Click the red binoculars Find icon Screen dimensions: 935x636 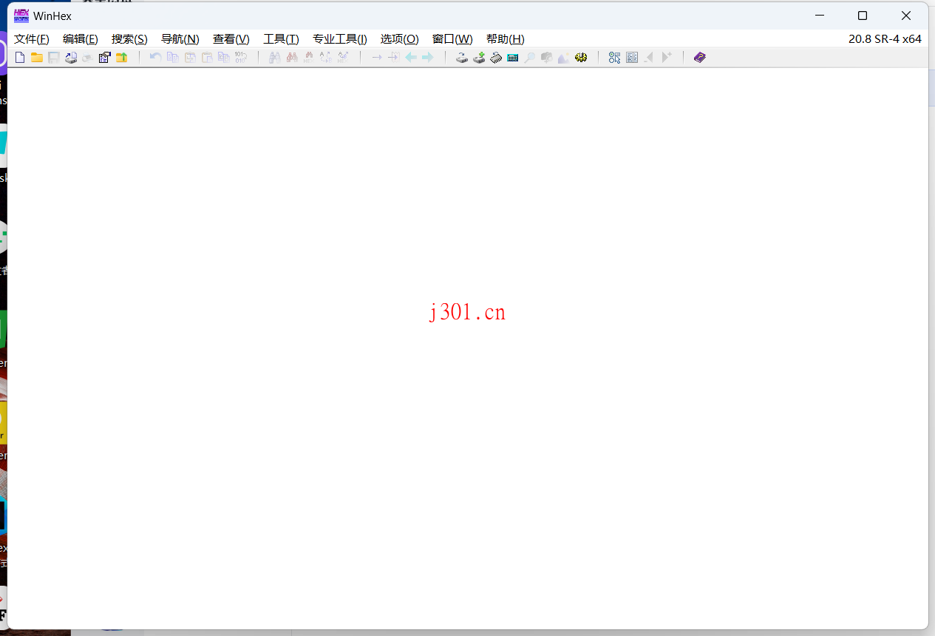(291, 58)
